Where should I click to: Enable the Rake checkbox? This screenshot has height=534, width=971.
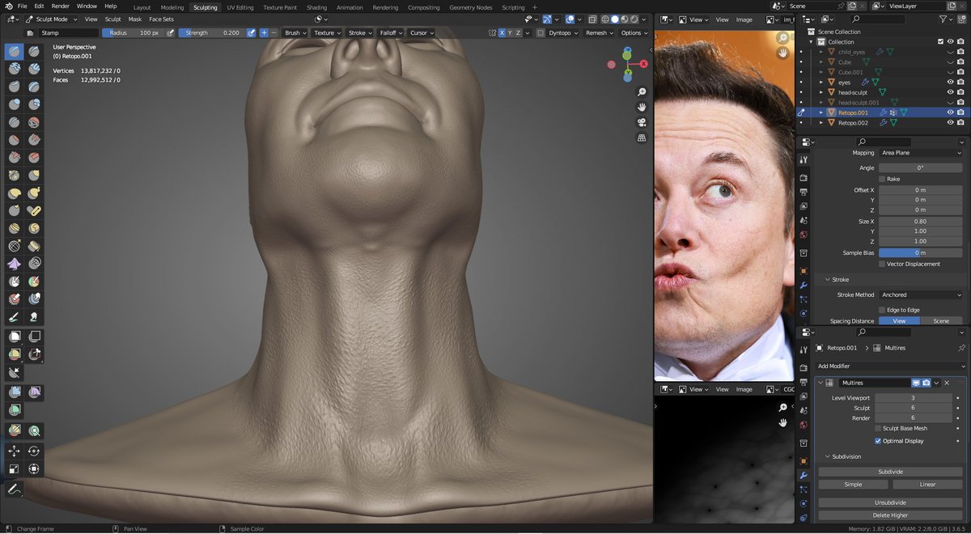click(882, 179)
